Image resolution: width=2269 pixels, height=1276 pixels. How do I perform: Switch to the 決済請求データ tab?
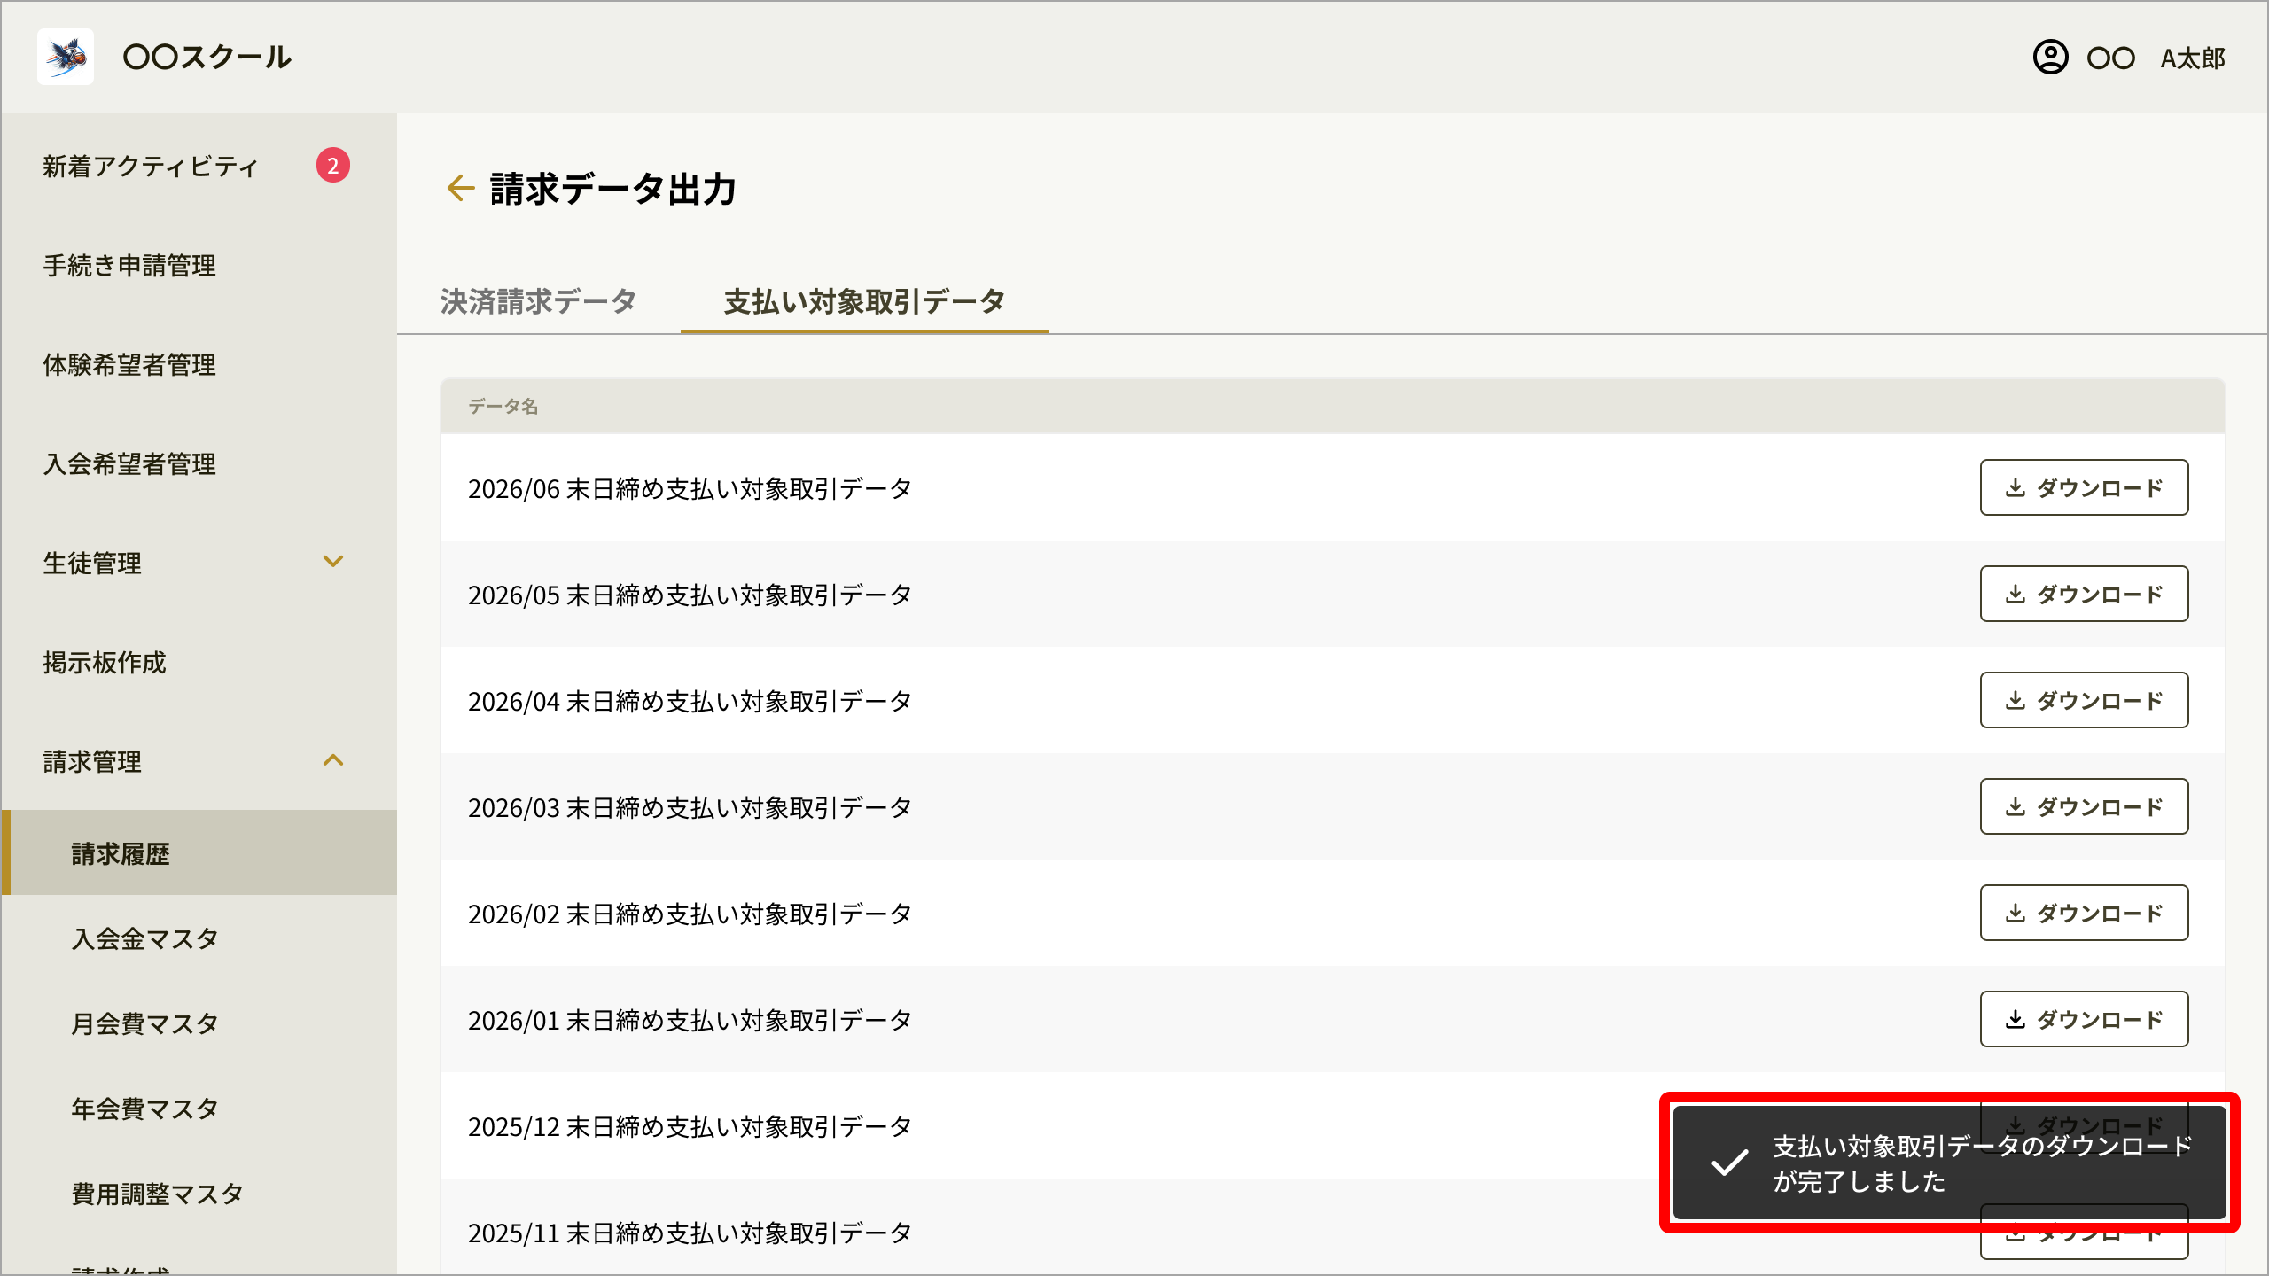pyautogui.click(x=539, y=301)
